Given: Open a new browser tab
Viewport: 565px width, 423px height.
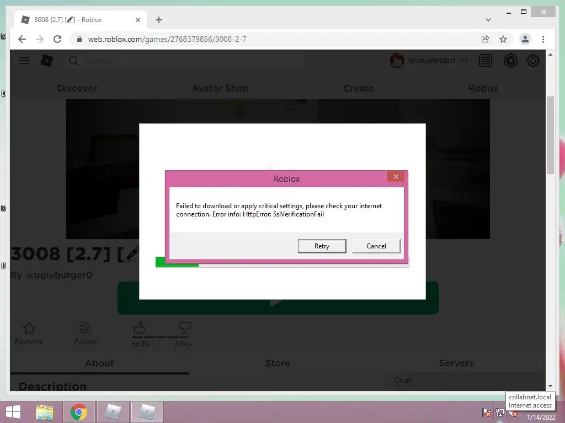Looking at the screenshot, I should click(x=159, y=20).
